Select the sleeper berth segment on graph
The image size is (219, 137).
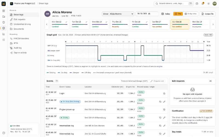pyautogui.click(x=197, y=50)
